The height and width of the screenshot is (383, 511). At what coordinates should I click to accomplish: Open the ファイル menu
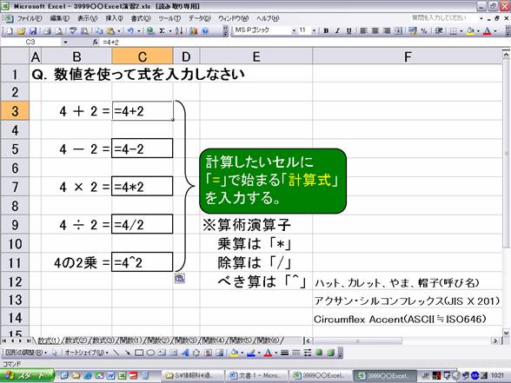[x=30, y=18]
